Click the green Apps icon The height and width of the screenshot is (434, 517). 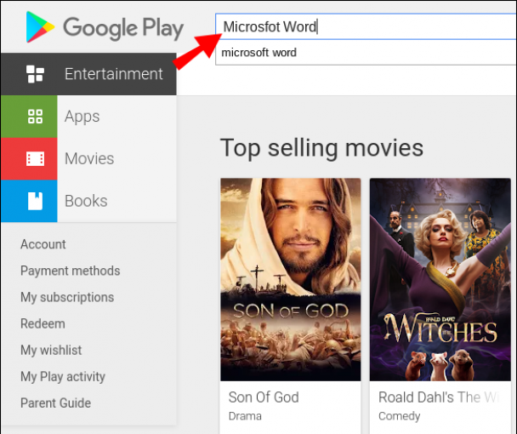[35, 117]
